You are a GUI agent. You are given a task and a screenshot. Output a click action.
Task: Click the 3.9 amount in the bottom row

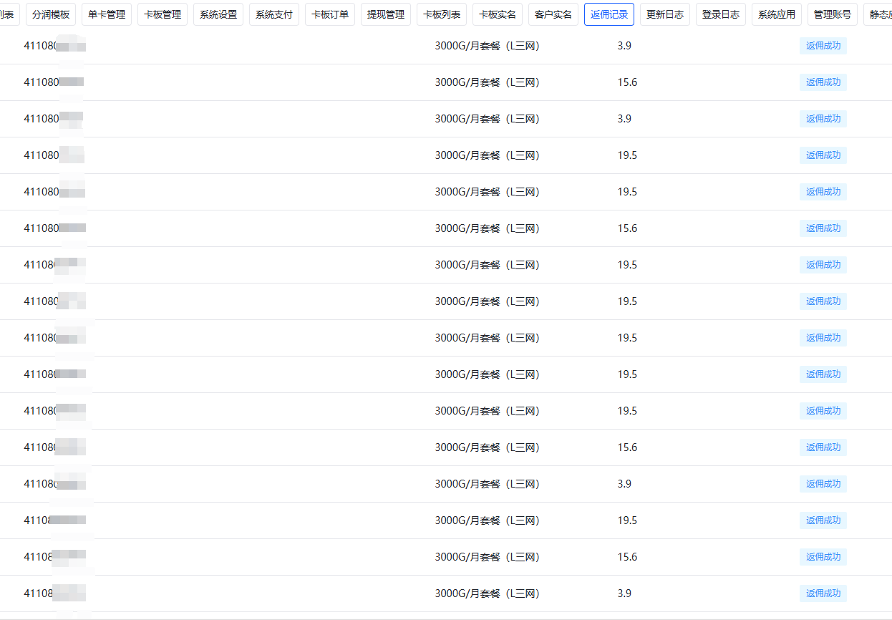click(x=624, y=594)
